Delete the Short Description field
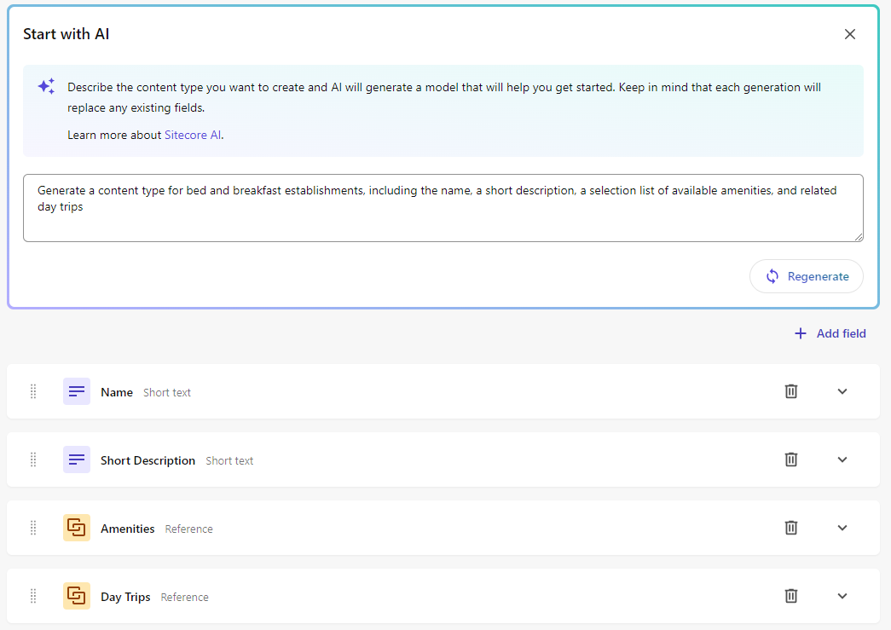The width and height of the screenshot is (891, 630). pos(791,459)
